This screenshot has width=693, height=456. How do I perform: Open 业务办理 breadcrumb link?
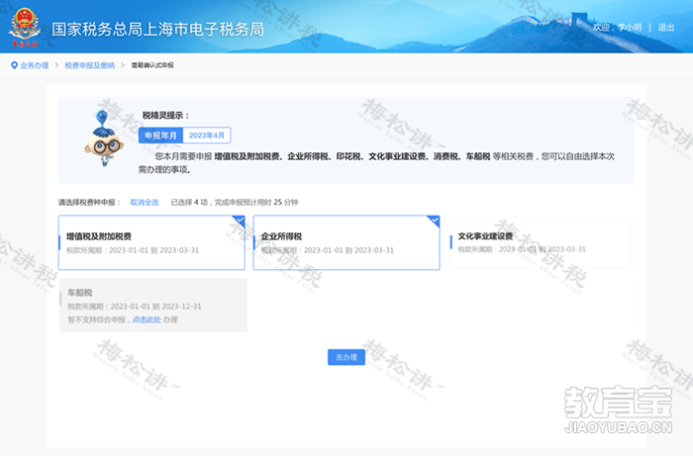[x=35, y=65]
